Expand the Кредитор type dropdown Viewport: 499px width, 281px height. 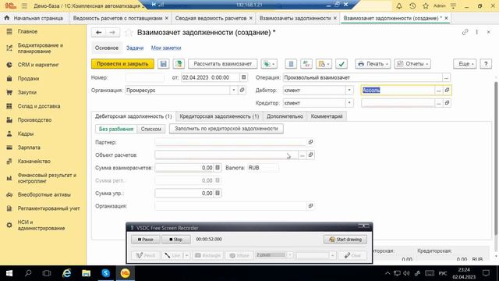(349, 103)
